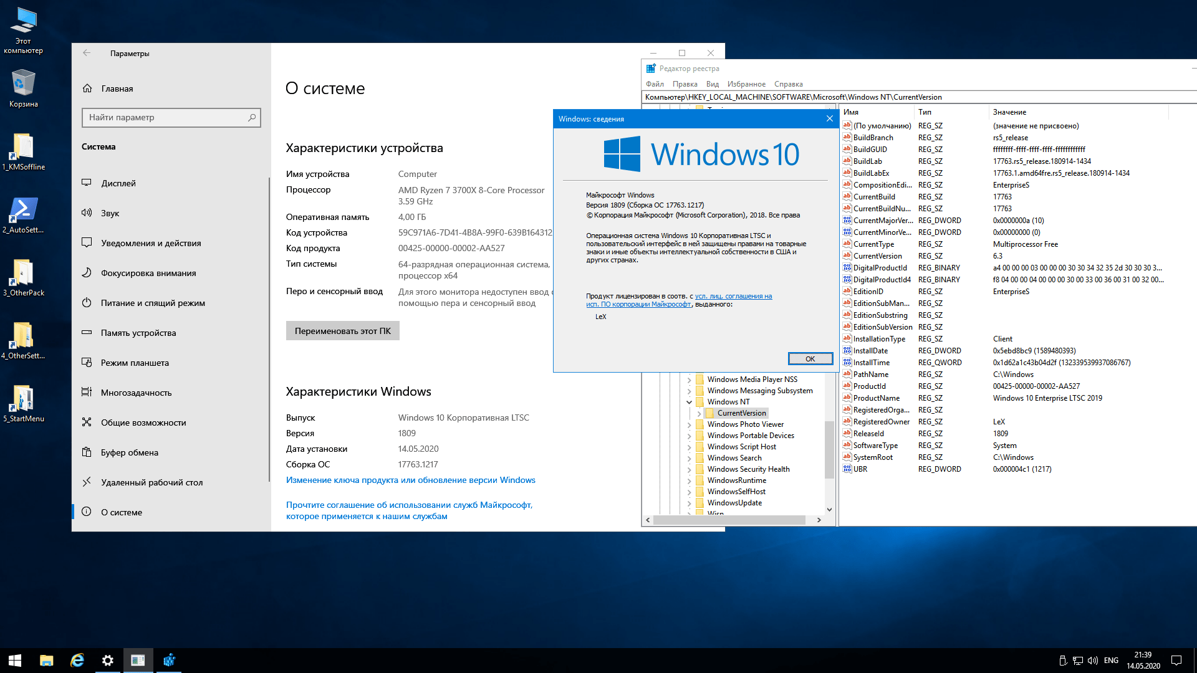Select the 2_AutoSett PowerShell shortcut icon
The image size is (1197, 673).
point(23,214)
